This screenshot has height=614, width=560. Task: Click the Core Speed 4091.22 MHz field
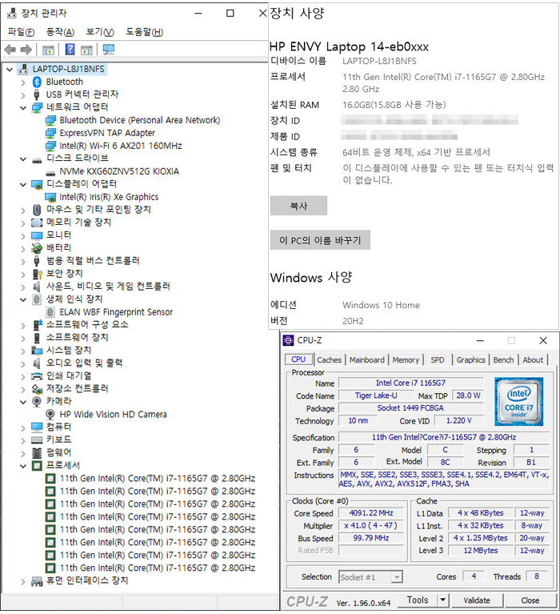(x=371, y=513)
